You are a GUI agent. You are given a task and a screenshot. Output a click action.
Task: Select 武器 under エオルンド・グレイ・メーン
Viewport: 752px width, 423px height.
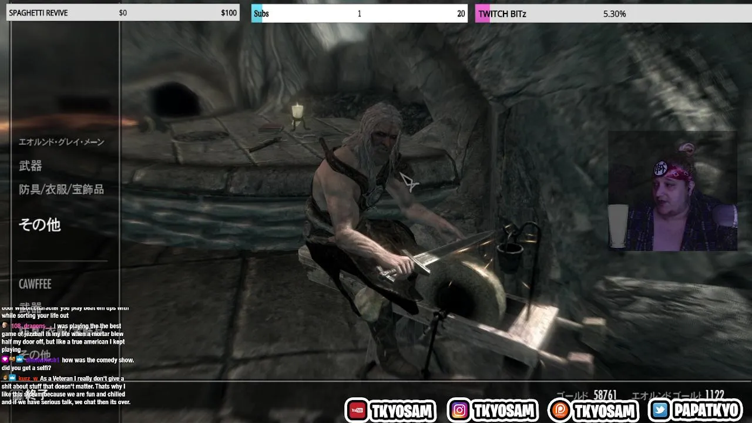(x=31, y=166)
